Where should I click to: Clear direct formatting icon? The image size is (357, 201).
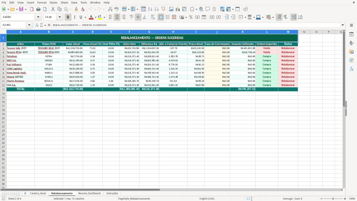(x=83, y=9)
